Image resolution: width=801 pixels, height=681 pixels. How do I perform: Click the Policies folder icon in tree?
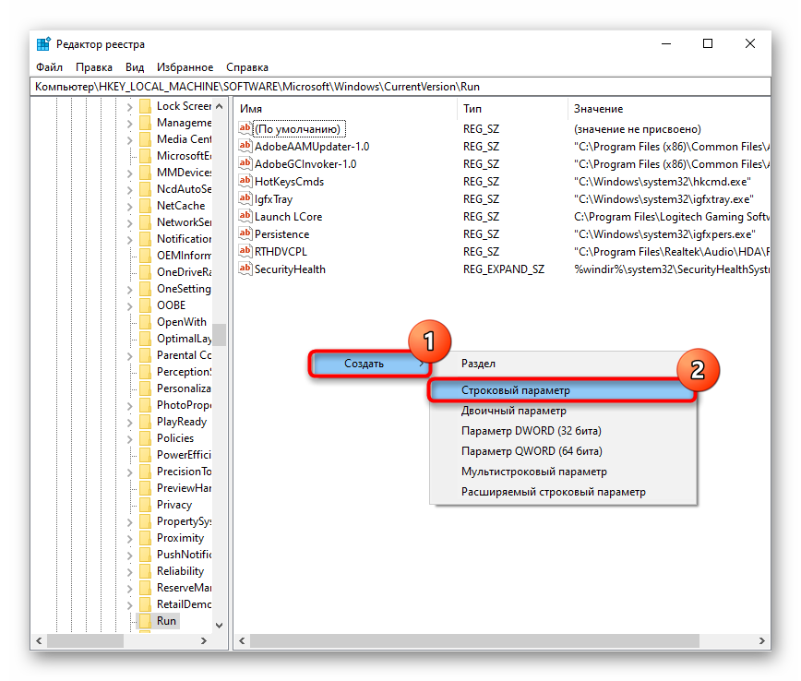pyautogui.click(x=145, y=438)
